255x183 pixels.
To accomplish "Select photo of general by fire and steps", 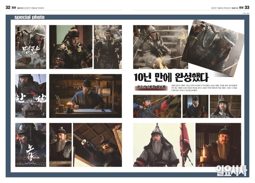I will [161, 47].
